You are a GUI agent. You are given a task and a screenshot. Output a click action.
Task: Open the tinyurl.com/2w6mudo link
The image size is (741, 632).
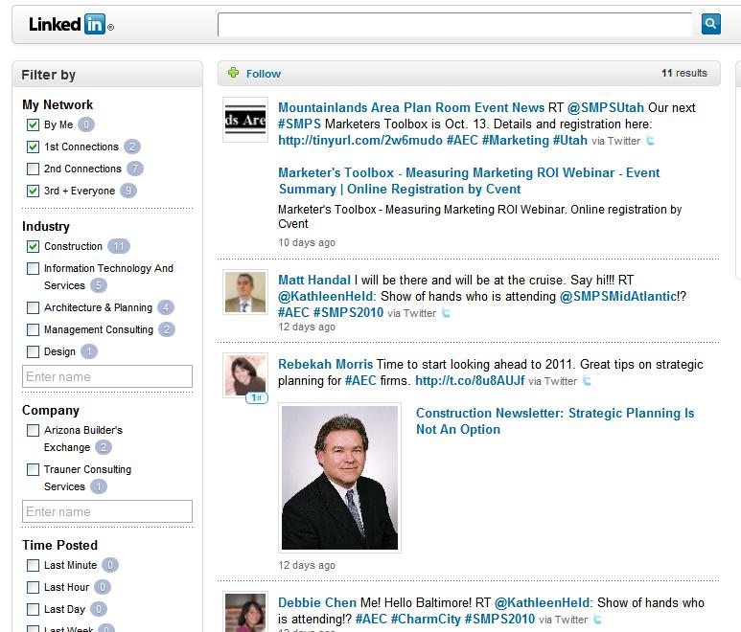[360, 141]
